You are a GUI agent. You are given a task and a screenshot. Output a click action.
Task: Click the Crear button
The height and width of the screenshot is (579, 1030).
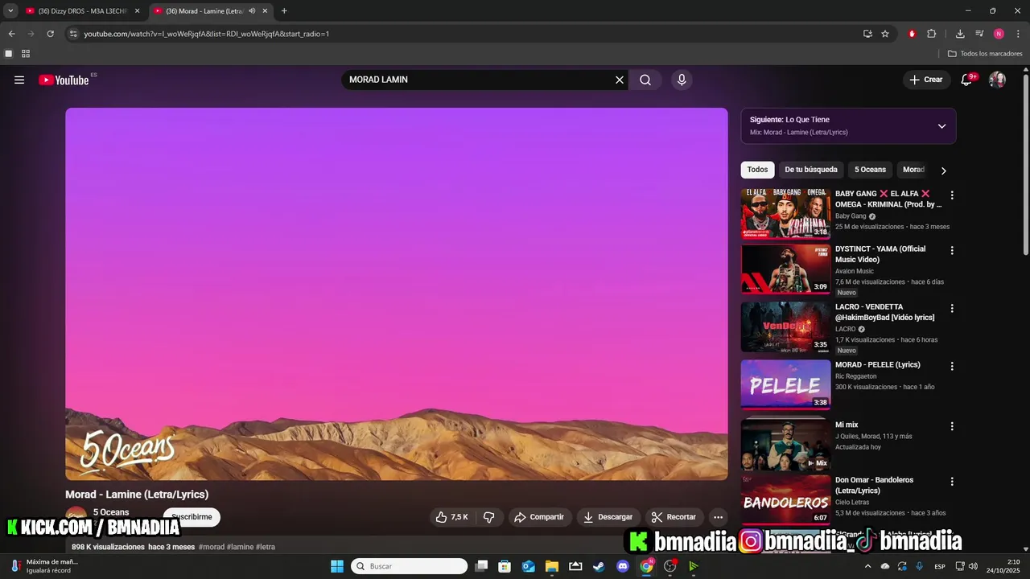[925, 80]
